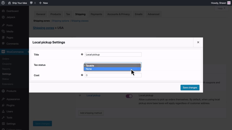Click the page-level Save changes button
232x130 pixels.
(x=42, y=123)
